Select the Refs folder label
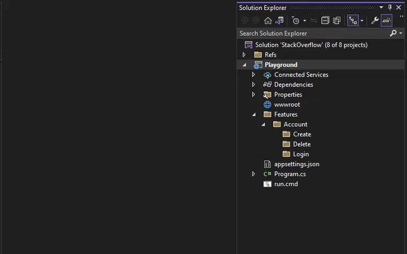 [270, 55]
